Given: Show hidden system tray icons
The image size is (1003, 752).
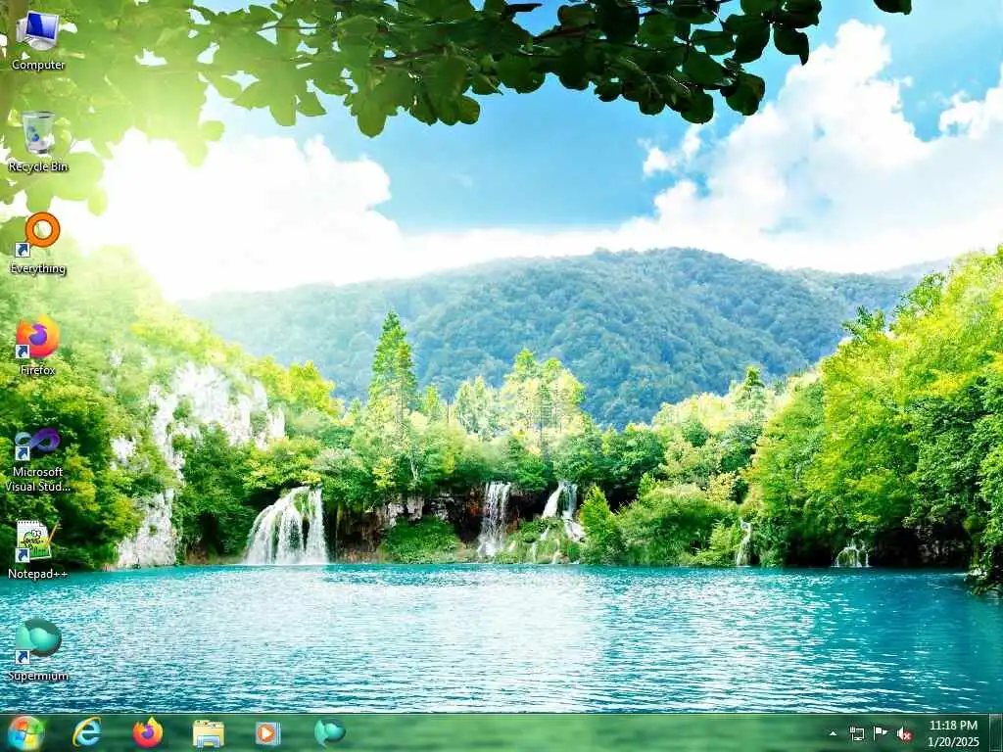Looking at the screenshot, I should click(833, 734).
